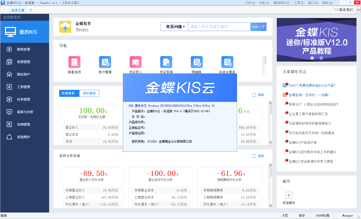Click the app icon in title bar
The image size is (361, 219).
[x=3, y=3]
